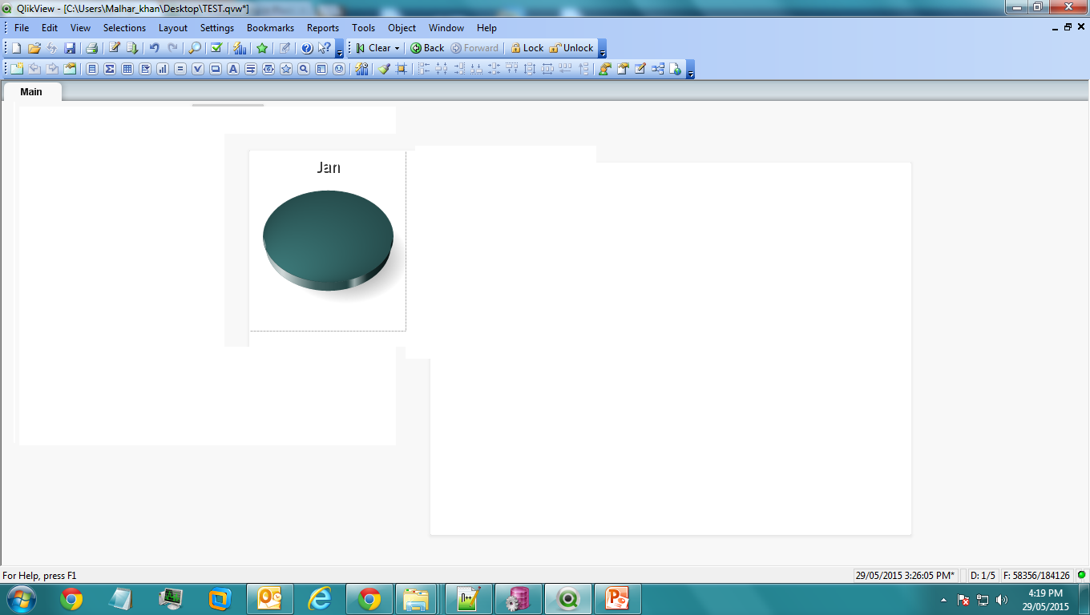Undo the last layout change
Screen dimensions: 1090x615
(155, 48)
